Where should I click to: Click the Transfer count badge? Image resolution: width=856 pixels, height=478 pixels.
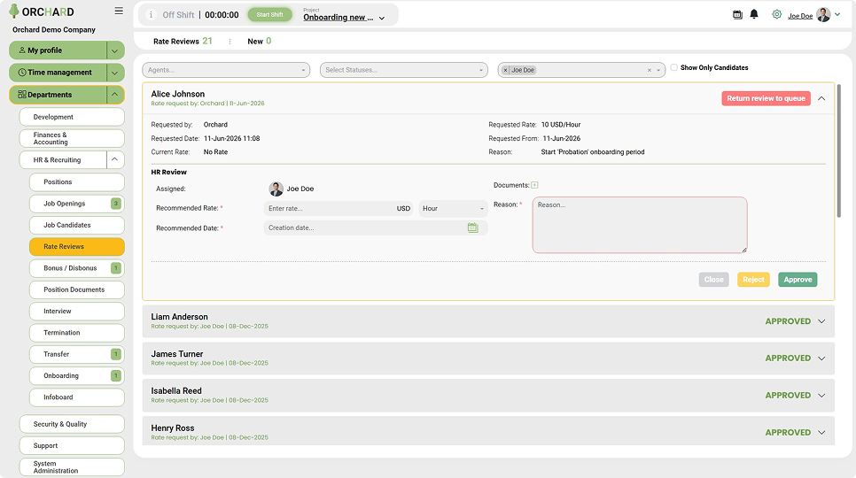(x=116, y=354)
